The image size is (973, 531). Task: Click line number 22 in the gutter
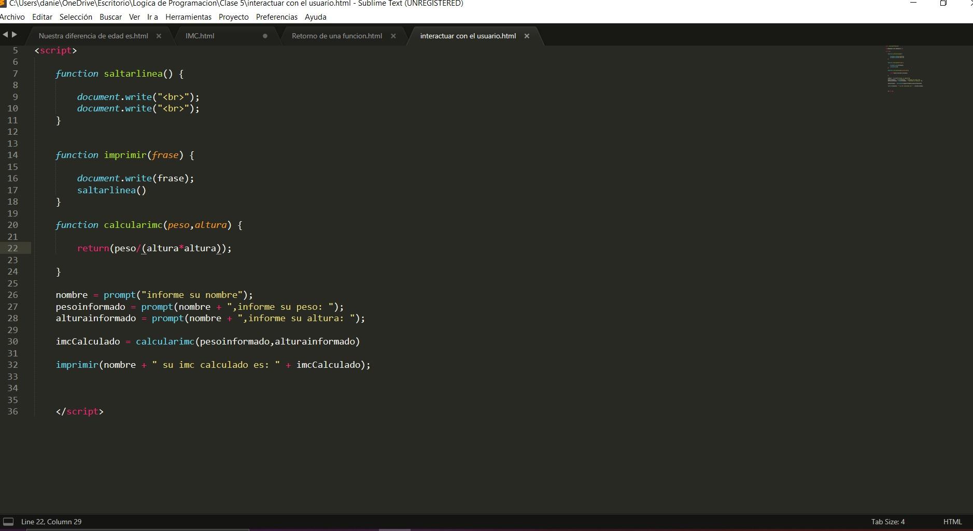click(x=12, y=248)
